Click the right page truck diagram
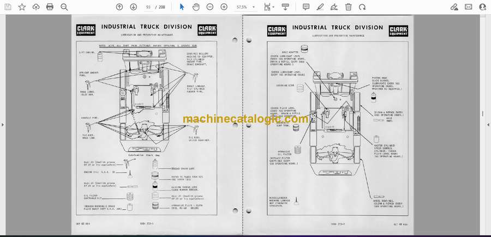491x237 pixels. [x=336, y=124]
